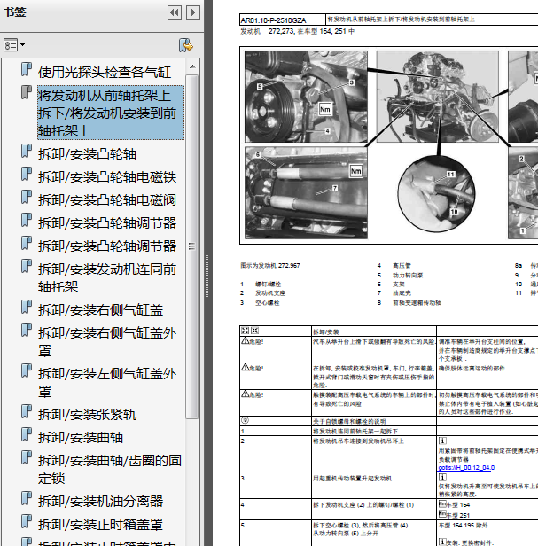Select bookmark 使用光探头检查各气缸

[x=105, y=73]
